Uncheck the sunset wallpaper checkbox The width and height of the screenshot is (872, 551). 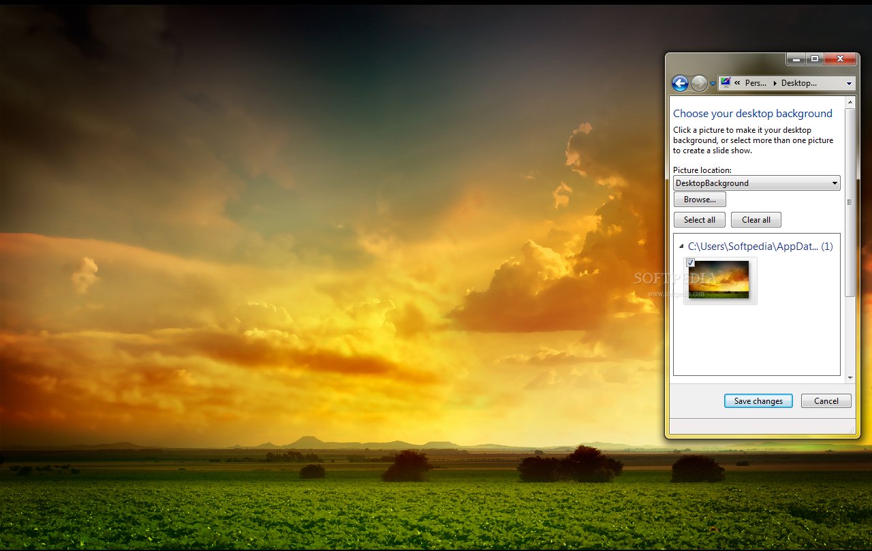pos(690,263)
